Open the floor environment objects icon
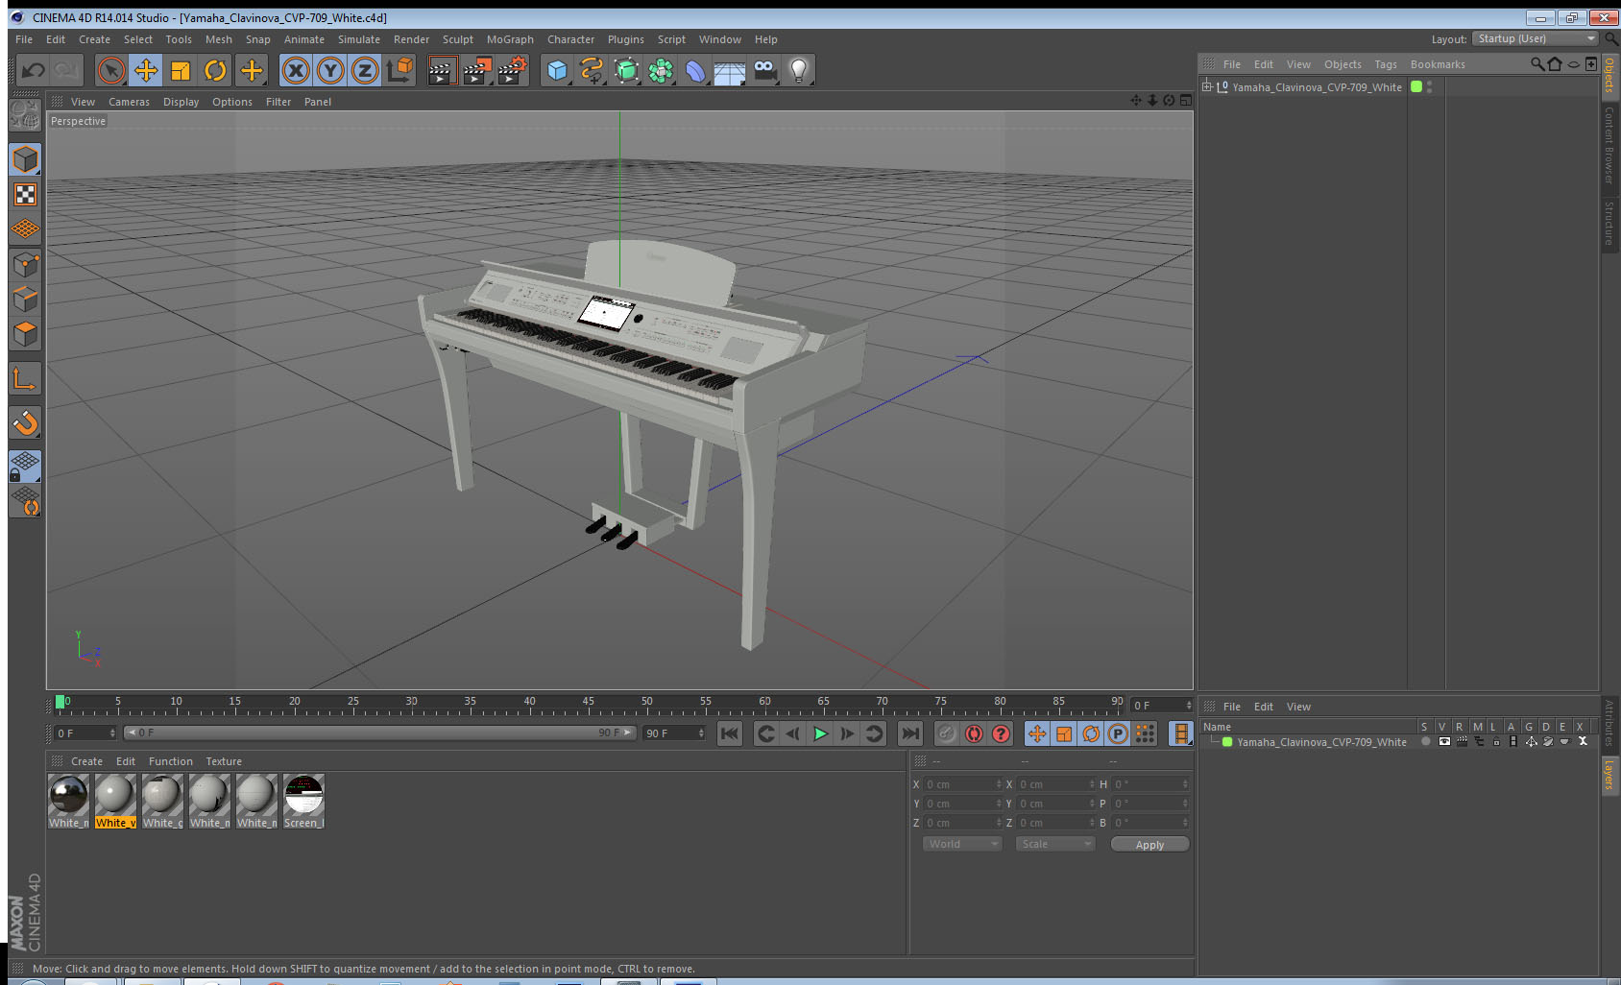 click(x=730, y=70)
